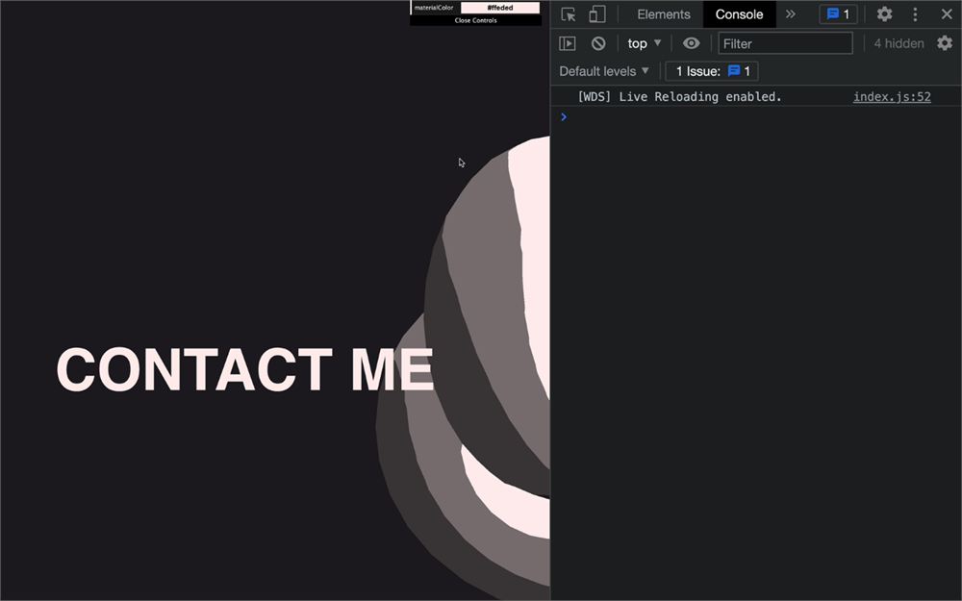The width and height of the screenshot is (962, 601).
Task: Open the issues counter badge in toolbar
Action: tap(838, 14)
